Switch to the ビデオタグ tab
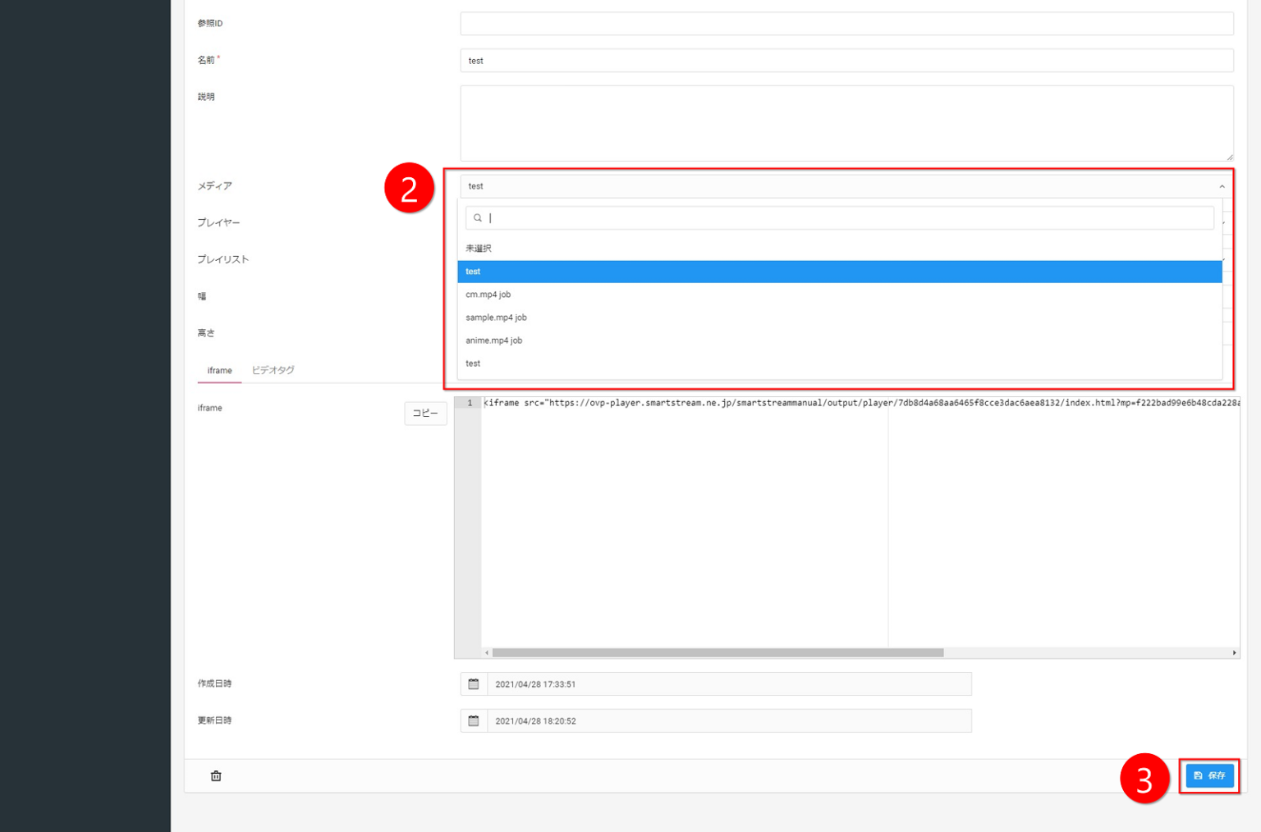 pos(273,371)
